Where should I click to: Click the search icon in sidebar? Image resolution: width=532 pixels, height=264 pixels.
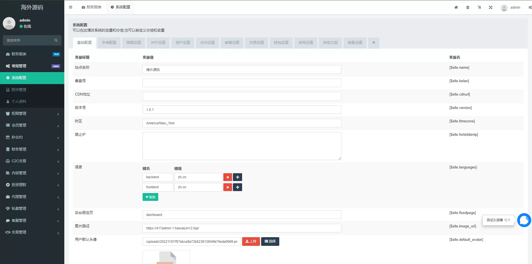coord(56,41)
